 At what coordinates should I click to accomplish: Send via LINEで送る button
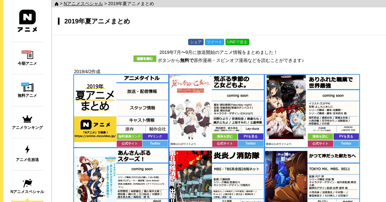pyautogui.click(x=237, y=42)
